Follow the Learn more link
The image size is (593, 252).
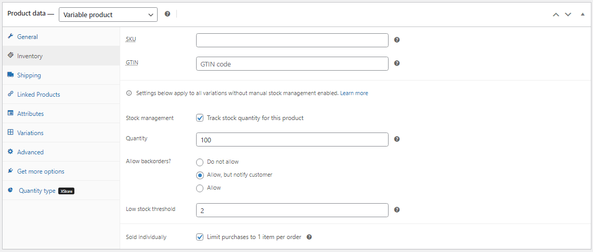354,94
